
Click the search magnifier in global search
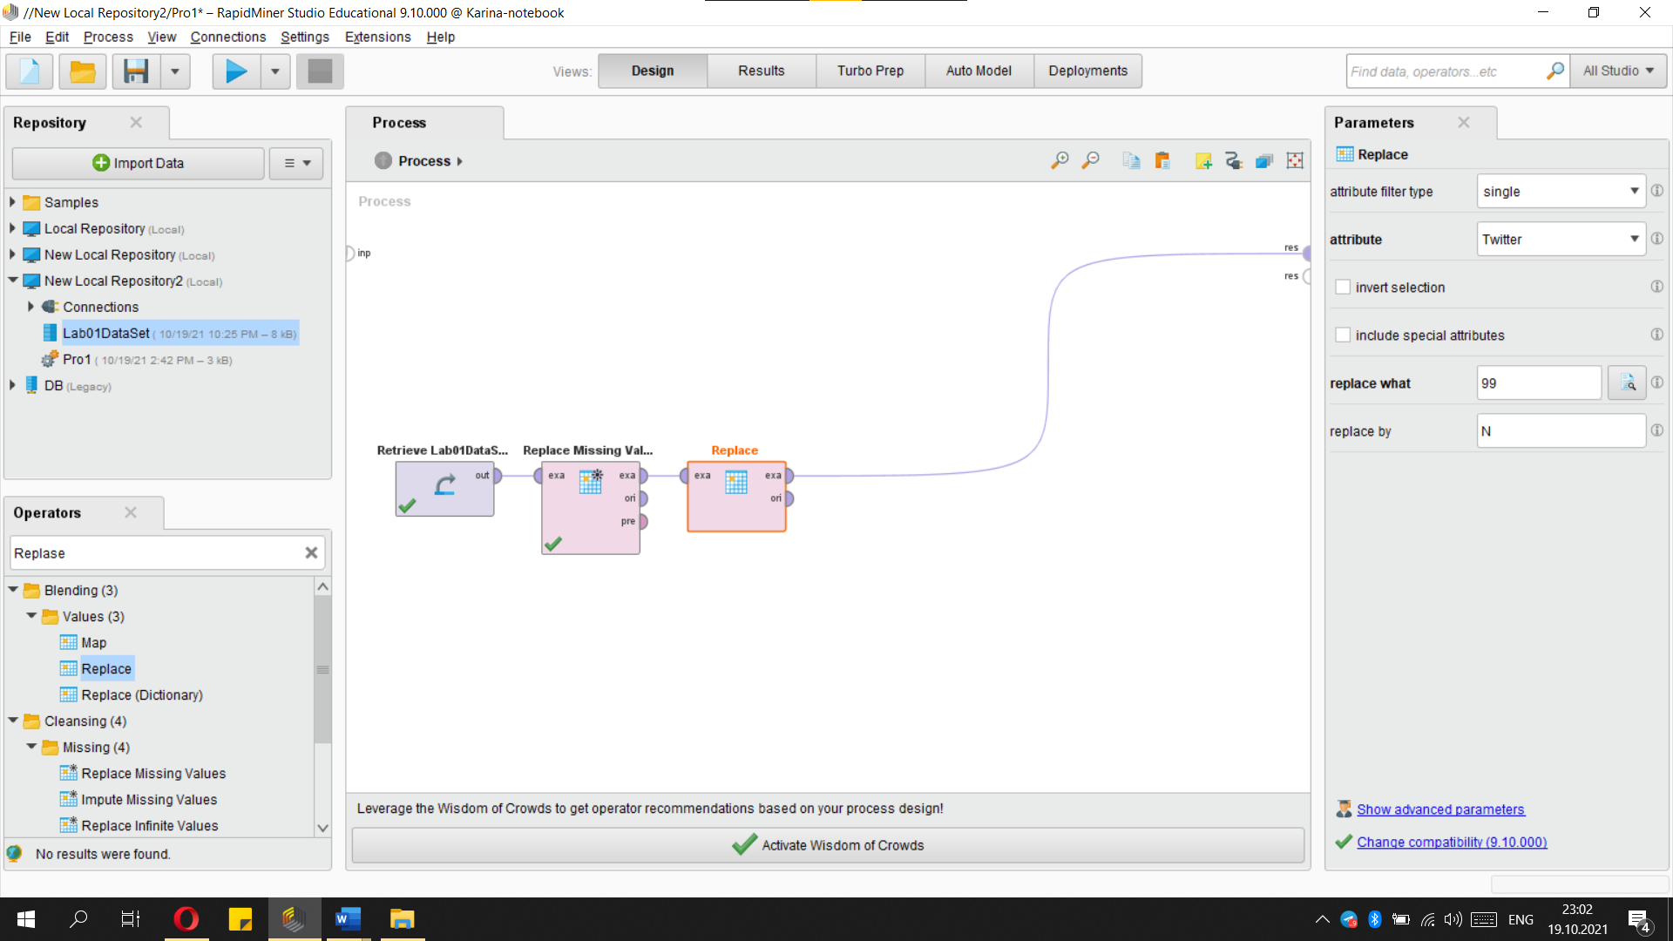pos(1554,71)
